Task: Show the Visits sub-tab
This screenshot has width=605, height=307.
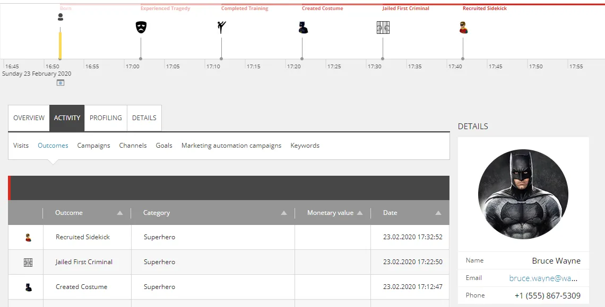Action: 21,146
